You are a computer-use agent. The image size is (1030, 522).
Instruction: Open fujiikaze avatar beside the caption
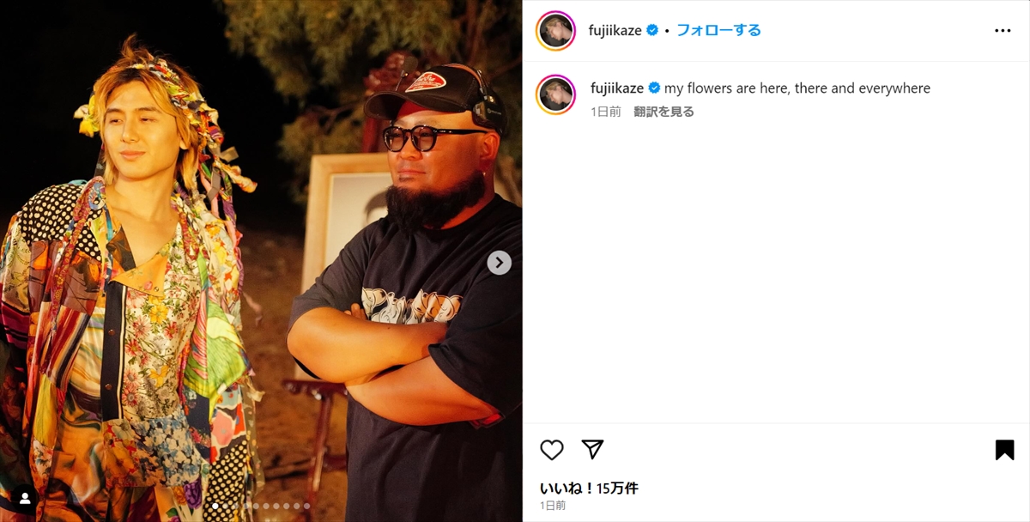click(x=556, y=94)
